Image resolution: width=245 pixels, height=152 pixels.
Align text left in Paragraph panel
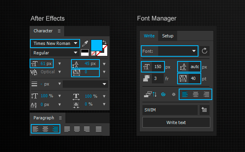pyautogui.click(x=36, y=129)
